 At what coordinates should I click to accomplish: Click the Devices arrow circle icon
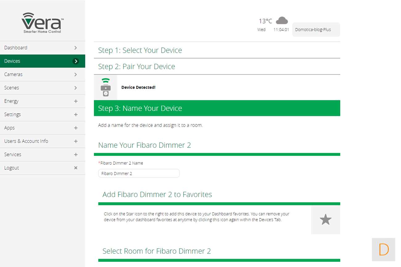pyautogui.click(x=76, y=61)
